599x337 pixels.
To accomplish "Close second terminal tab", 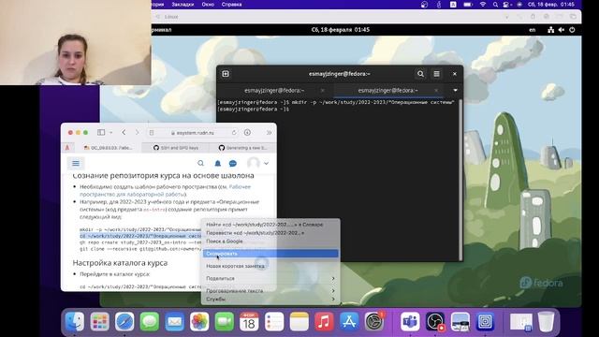I will pyautogui.click(x=436, y=91).
